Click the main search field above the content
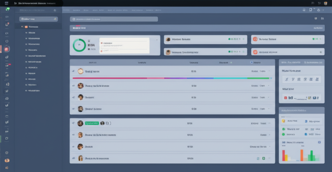This screenshot has width=332, height=172. (x=114, y=19)
